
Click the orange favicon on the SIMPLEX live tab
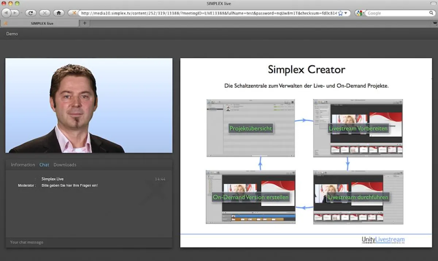[x=5, y=23]
